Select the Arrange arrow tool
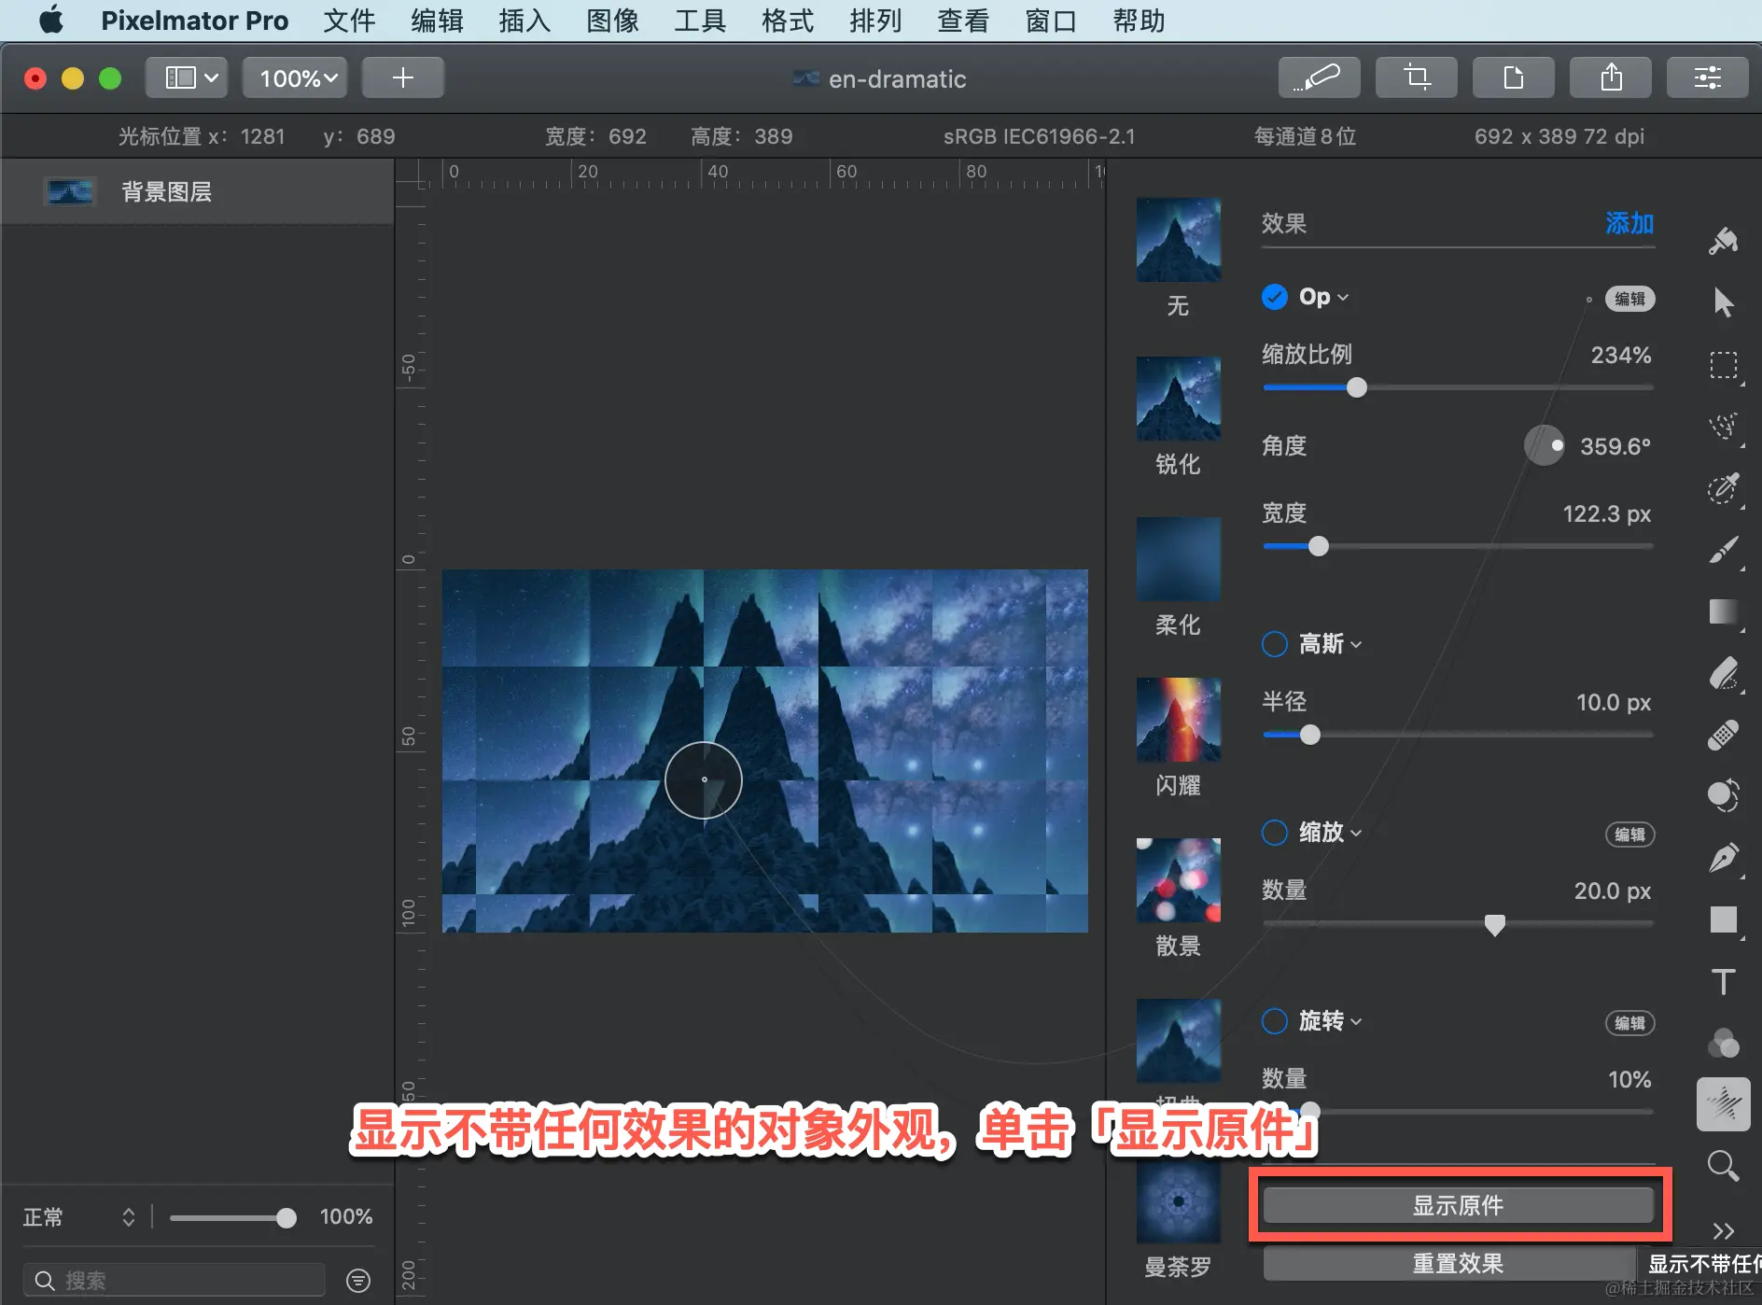This screenshot has width=1762, height=1305. [1723, 302]
